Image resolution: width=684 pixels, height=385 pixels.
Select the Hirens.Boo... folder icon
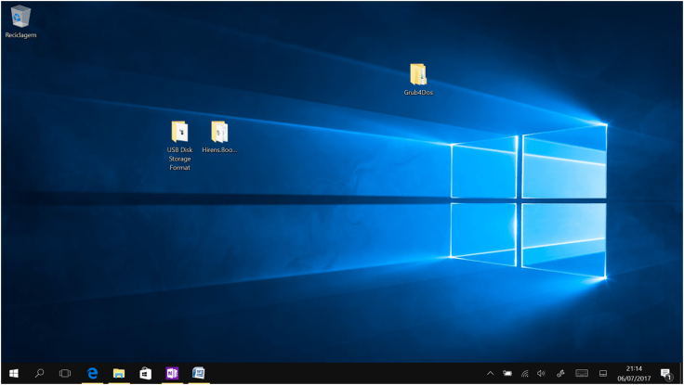(219, 132)
